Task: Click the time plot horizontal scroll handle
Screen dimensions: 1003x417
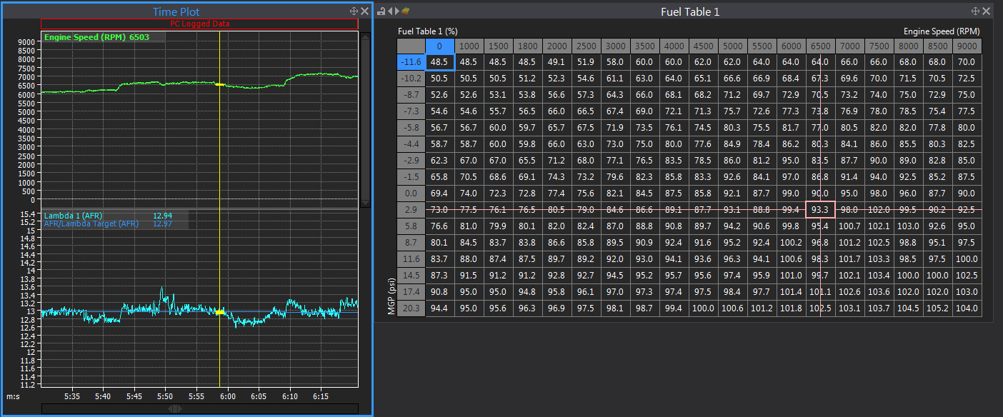Action: point(175,408)
